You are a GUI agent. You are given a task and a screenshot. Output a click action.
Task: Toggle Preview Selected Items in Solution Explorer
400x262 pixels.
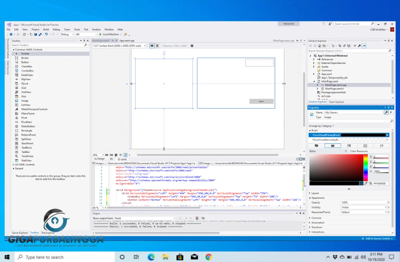click(364, 46)
